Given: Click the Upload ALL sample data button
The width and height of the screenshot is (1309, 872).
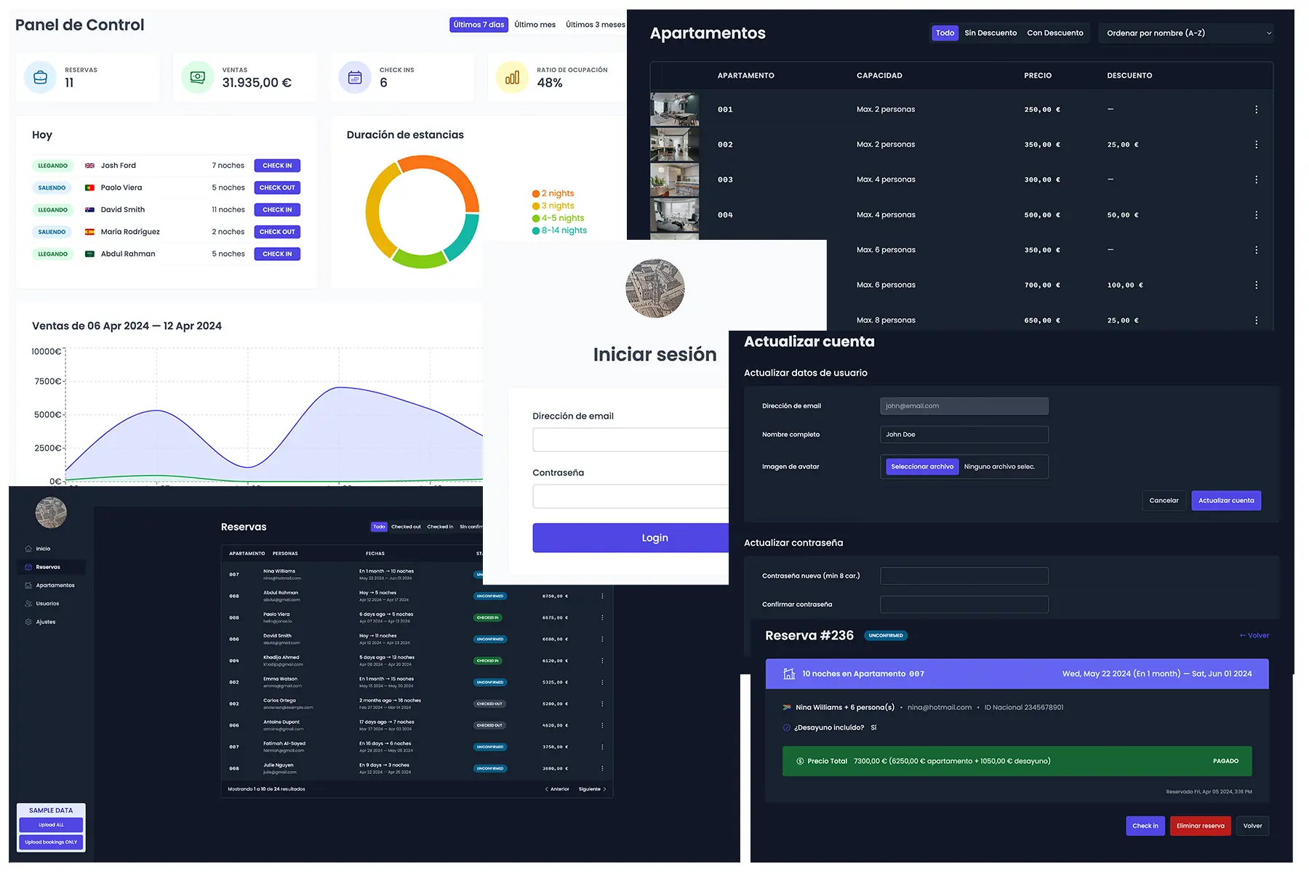Looking at the screenshot, I should [51, 825].
